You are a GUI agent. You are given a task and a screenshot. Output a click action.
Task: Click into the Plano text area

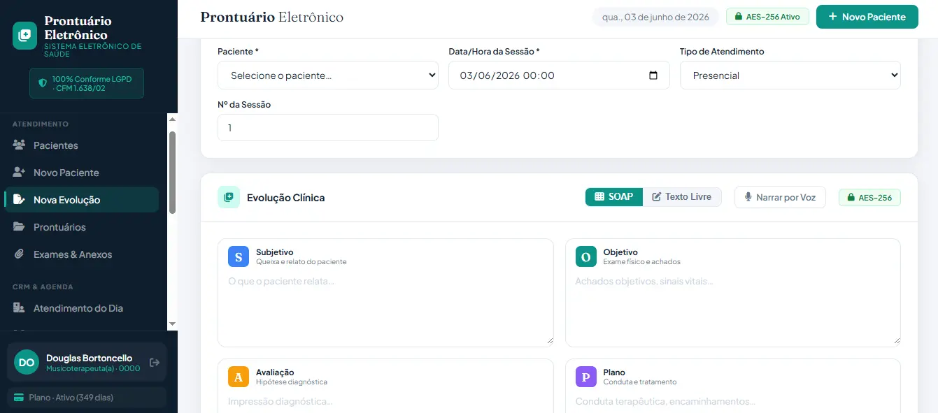pyautogui.click(x=733, y=403)
